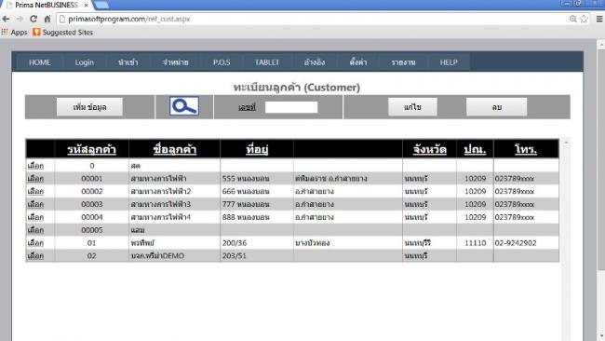Click the ลบ delete button
This screenshot has width=605, height=341.
click(x=497, y=107)
